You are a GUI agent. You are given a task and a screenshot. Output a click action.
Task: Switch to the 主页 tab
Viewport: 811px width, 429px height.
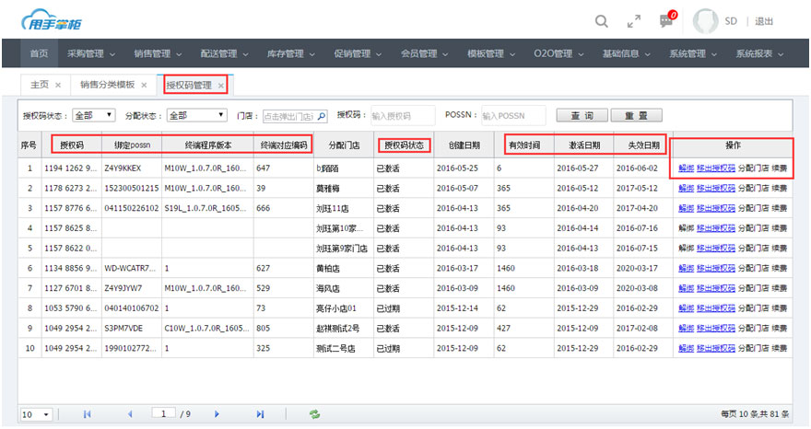[40, 85]
